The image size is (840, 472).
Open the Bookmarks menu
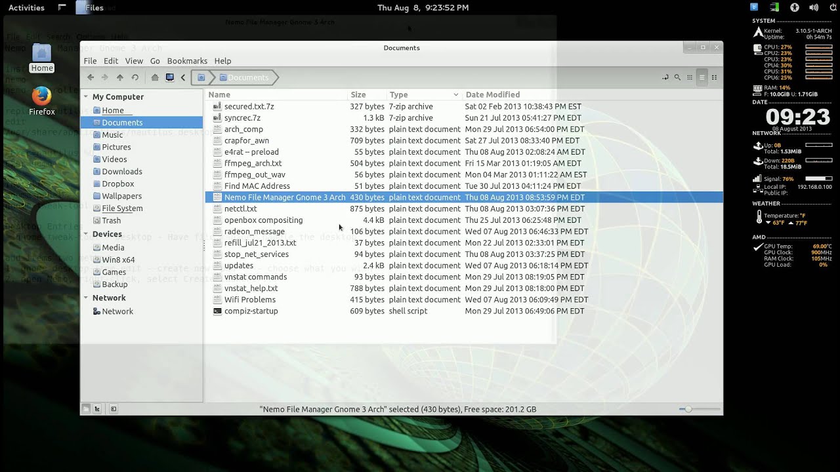187,61
